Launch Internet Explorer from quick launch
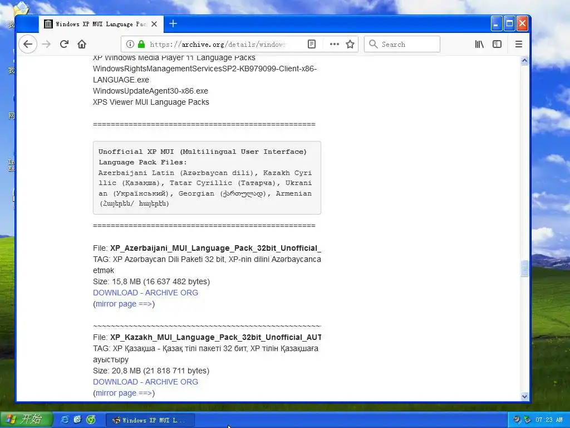 pos(65,420)
